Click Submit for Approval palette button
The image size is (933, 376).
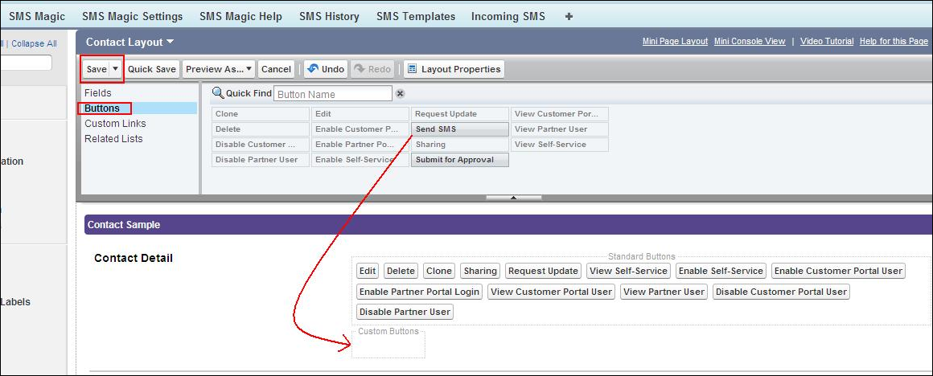pos(460,161)
